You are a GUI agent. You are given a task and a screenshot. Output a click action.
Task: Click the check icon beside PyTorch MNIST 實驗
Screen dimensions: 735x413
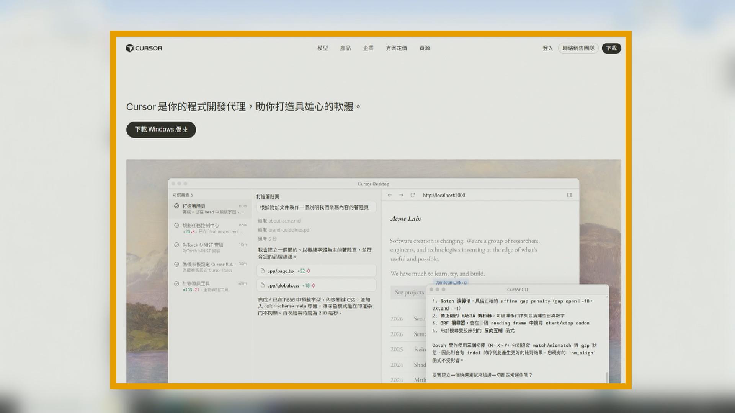click(176, 245)
